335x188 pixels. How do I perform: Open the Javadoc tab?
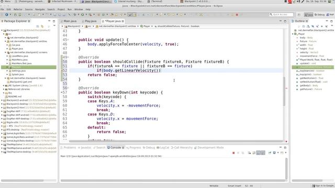point(85,147)
